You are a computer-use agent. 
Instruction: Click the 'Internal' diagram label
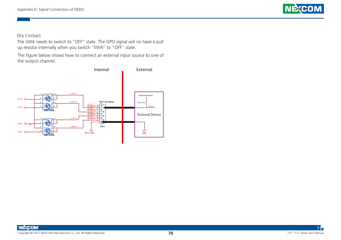102,70
